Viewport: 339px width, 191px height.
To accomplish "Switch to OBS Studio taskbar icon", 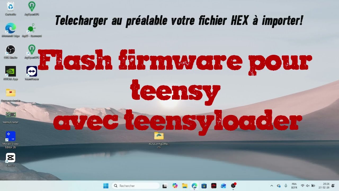I will coord(233,186).
